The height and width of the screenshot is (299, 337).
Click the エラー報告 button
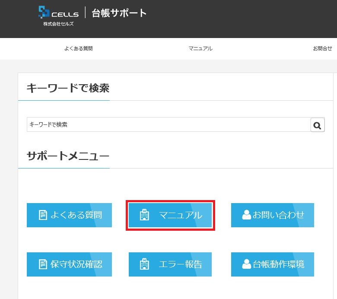coord(170,264)
